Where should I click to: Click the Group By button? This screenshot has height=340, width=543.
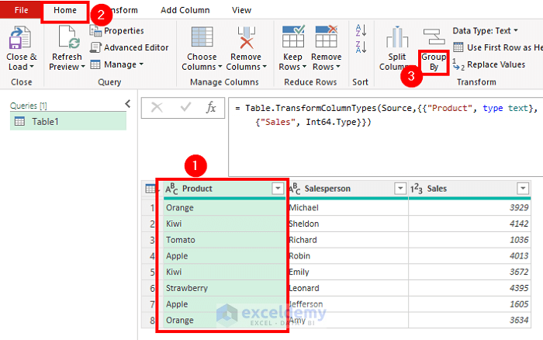tap(434, 61)
